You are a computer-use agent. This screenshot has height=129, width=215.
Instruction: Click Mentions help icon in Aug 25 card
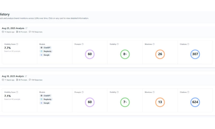click(x=154, y=44)
